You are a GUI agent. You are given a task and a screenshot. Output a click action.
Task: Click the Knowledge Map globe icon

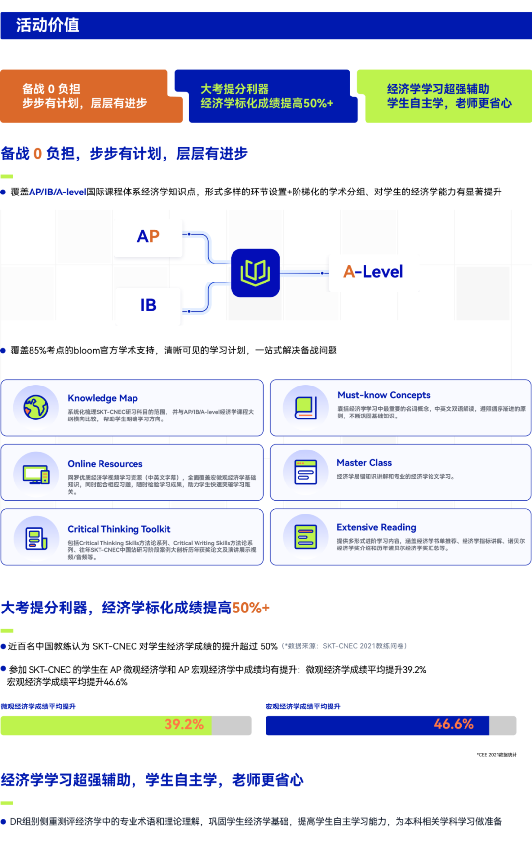[36, 408]
